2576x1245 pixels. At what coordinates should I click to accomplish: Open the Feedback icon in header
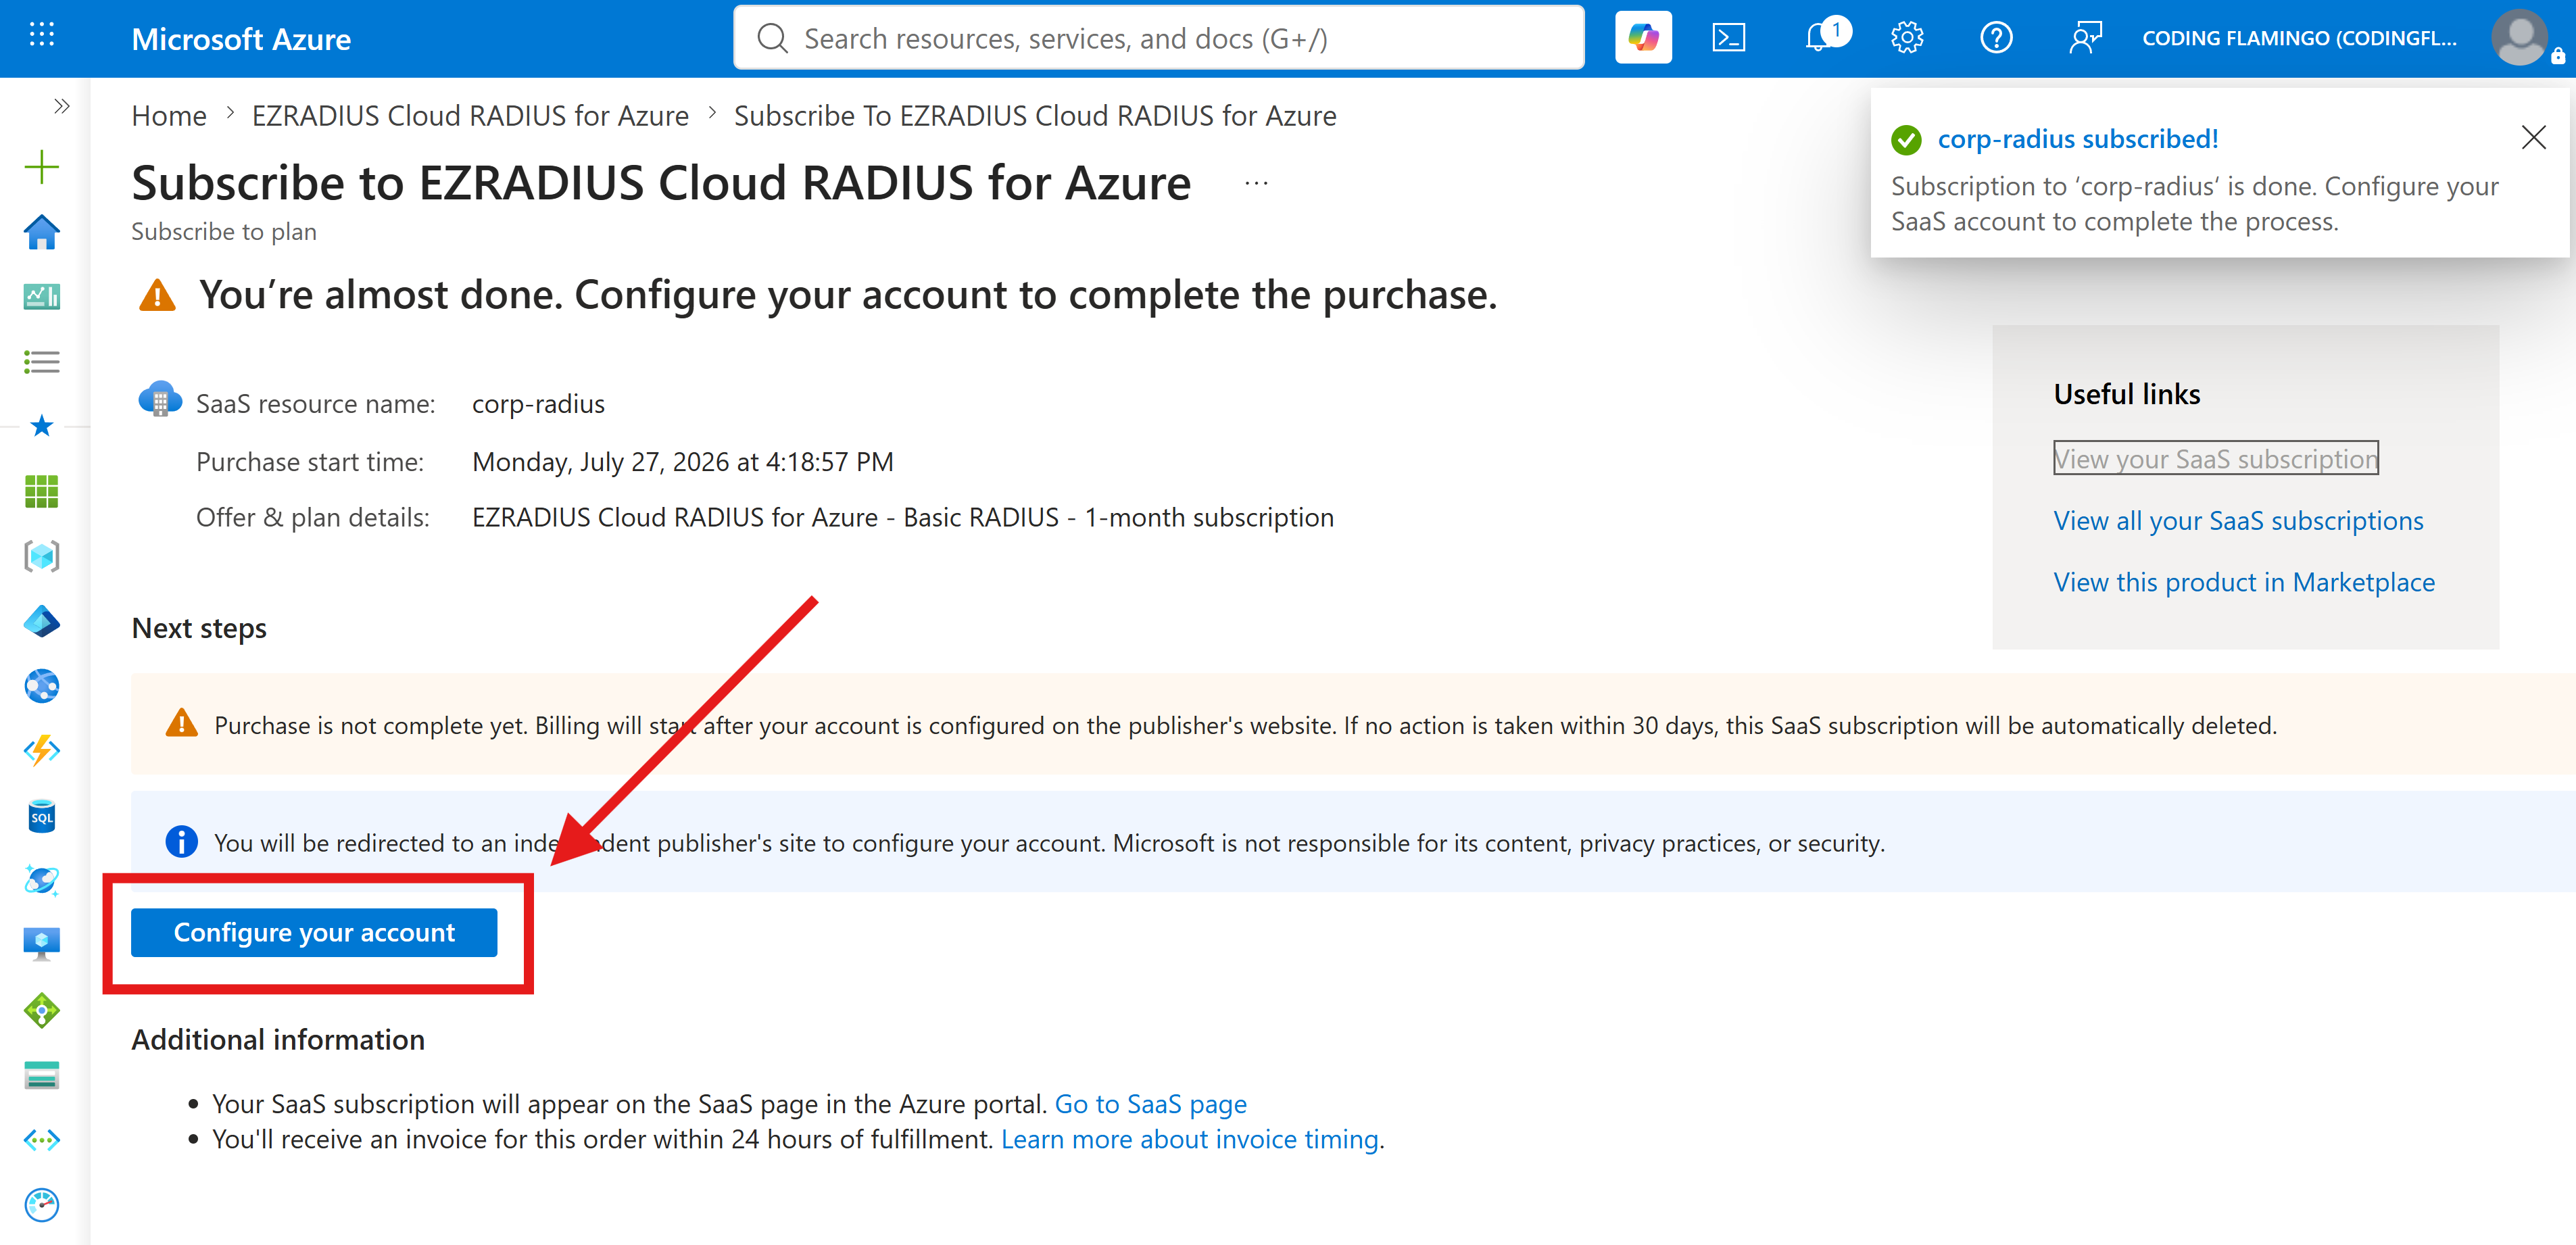tap(2085, 38)
